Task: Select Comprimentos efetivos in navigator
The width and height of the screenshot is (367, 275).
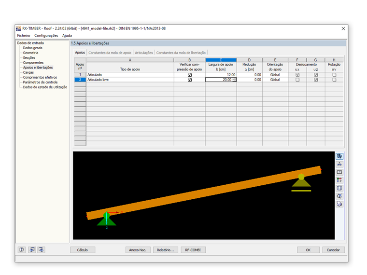Action: 40,77
